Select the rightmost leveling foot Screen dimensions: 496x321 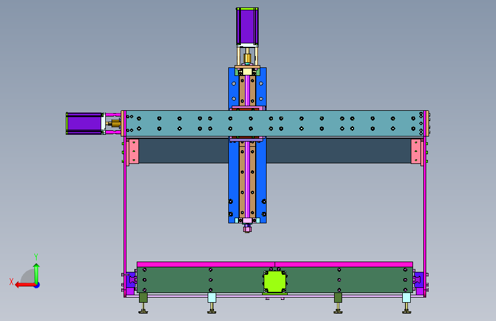(x=407, y=308)
